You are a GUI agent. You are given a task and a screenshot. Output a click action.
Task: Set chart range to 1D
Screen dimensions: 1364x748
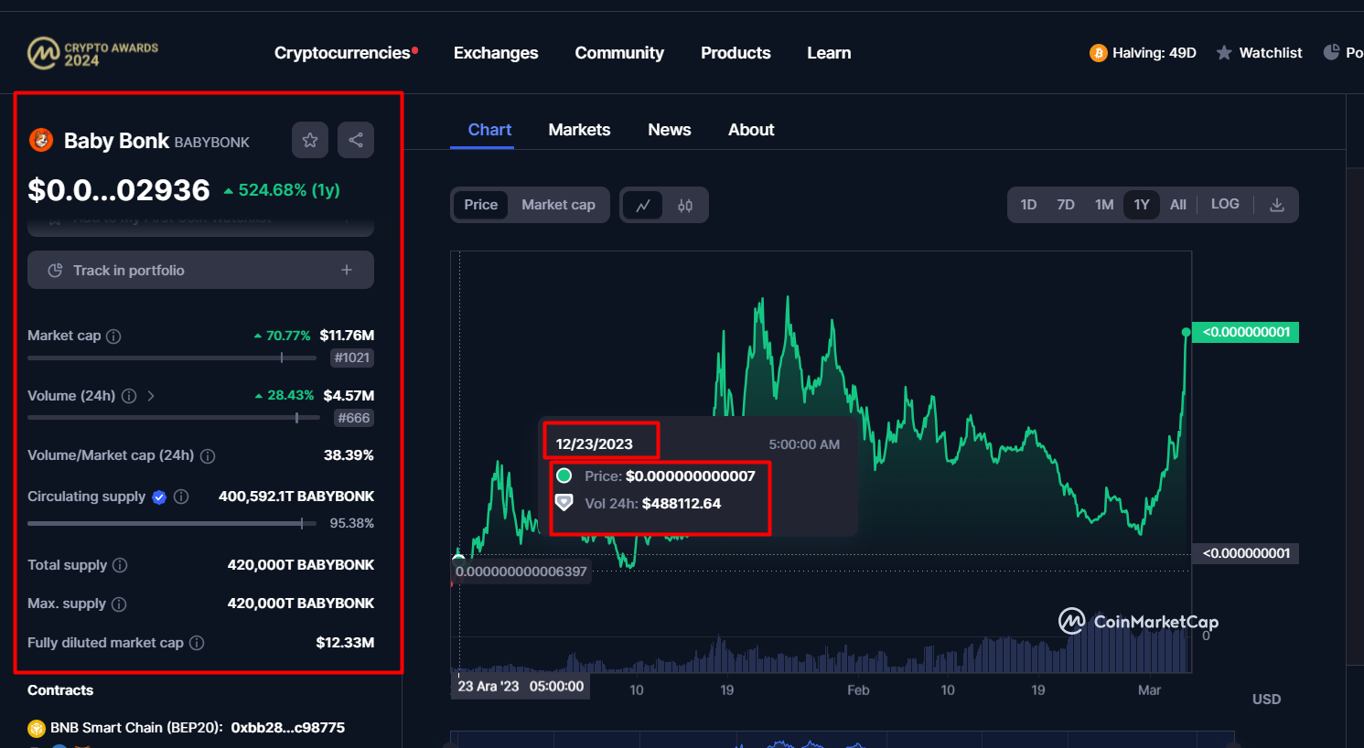pyautogui.click(x=1028, y=205)
